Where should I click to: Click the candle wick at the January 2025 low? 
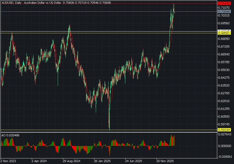point(109,124)
